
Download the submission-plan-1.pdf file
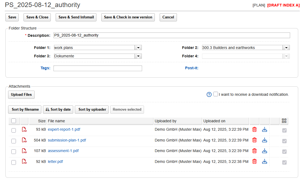click(264, 140)
